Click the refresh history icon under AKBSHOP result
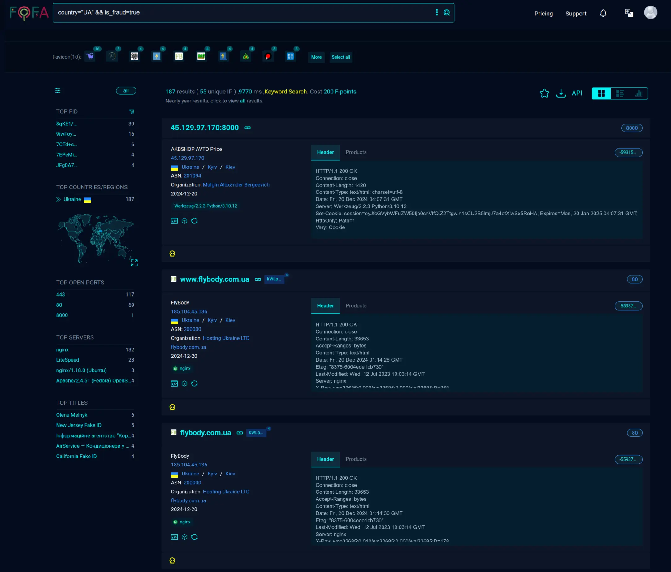The height and width of the screenshot is (572, 671). 195,221
